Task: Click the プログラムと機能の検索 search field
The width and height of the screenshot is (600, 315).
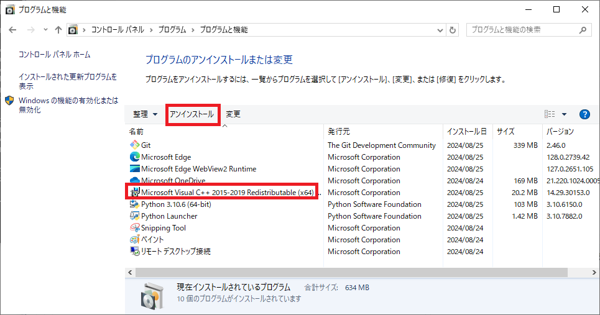Action: tap(522, 30)
